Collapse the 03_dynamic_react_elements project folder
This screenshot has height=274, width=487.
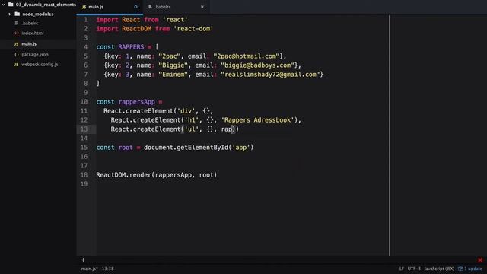(3, 5)
